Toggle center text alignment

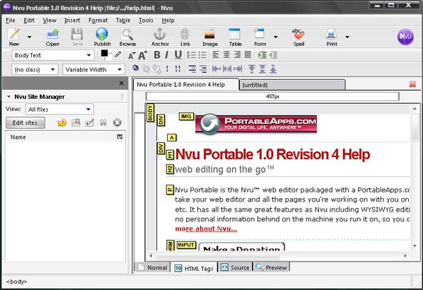226,54
